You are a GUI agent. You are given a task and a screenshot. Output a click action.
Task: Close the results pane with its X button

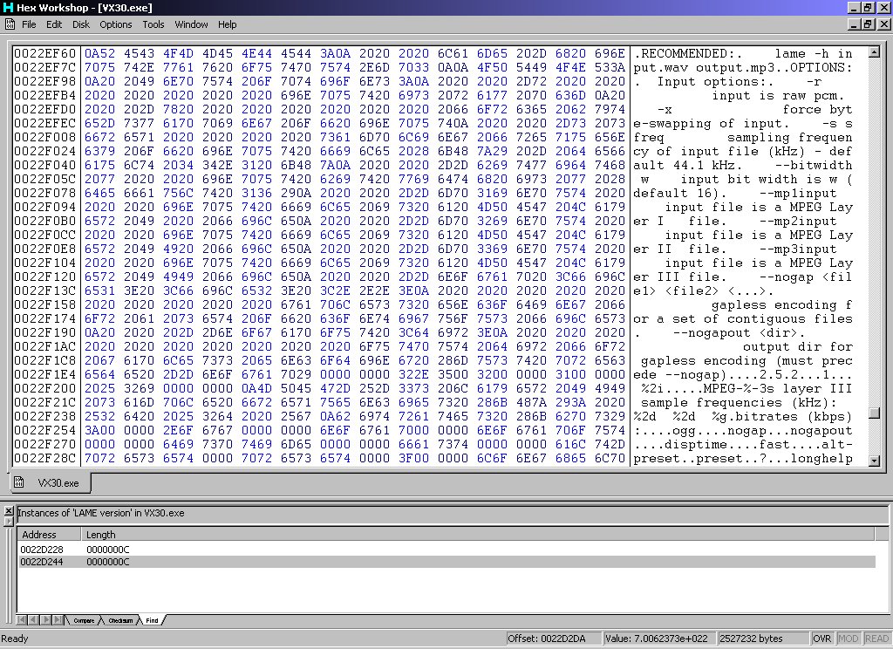9,510
